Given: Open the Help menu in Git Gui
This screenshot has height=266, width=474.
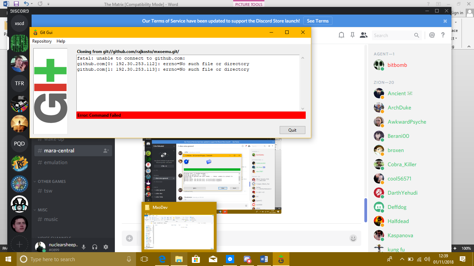Looking at the screenshot, I should 61,41.
